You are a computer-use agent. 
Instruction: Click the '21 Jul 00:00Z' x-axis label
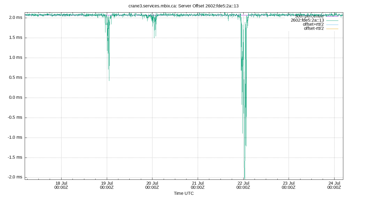pyautogui.click(x=198, y=185)
